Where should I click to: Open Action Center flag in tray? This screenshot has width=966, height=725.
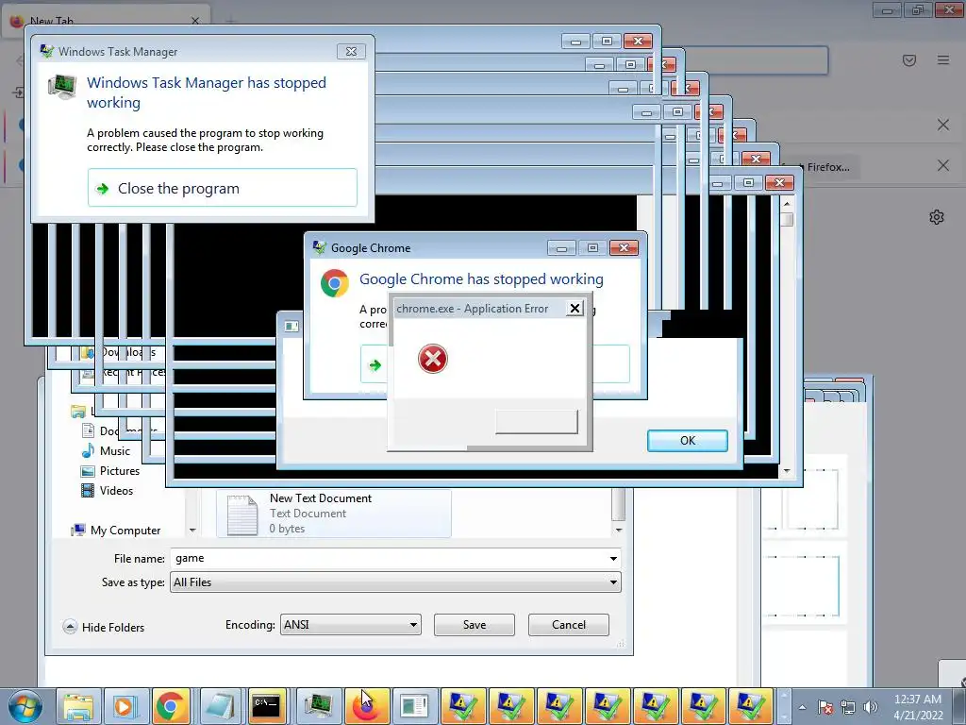point(825,708)
